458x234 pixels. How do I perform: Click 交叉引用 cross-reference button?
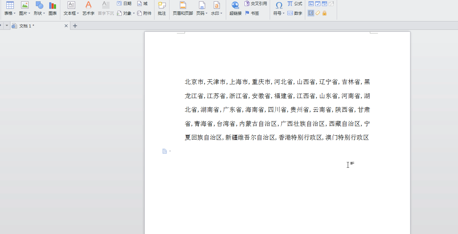click(256, 3)
